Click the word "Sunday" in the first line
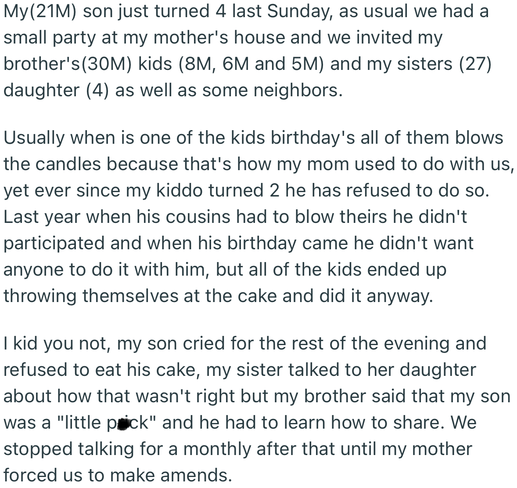Viewport: 517px width, 488px height. point(298,11)
